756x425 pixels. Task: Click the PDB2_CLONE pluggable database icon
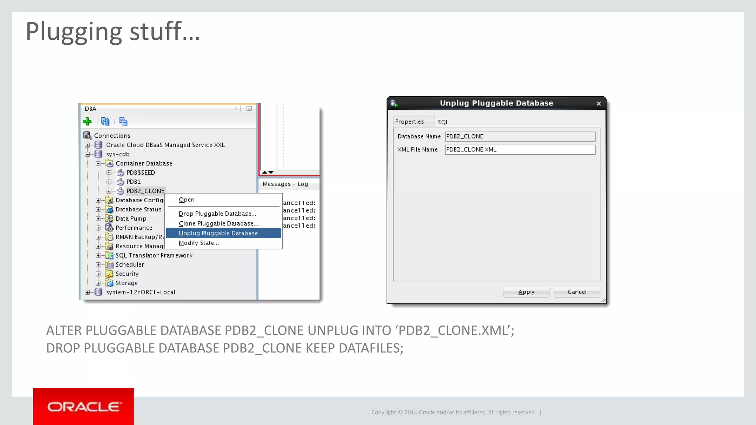(120, 191)
